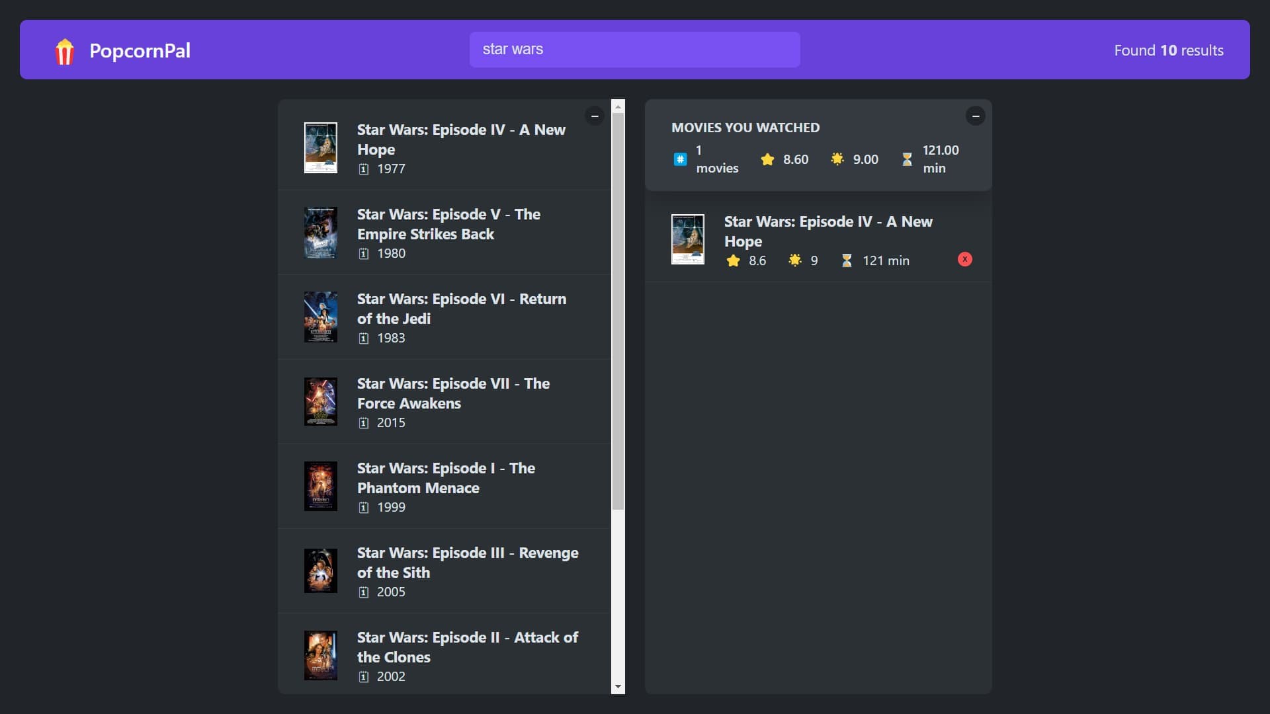Image resolution: width=1270 pixels, height=714 pixels.
Task: Click the sun-star icon beside 9 in watched item
Action: click(x=795, y=260)
